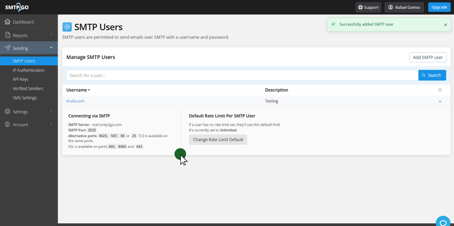
Task: Click the Description column header
Action: click(277, 90)
